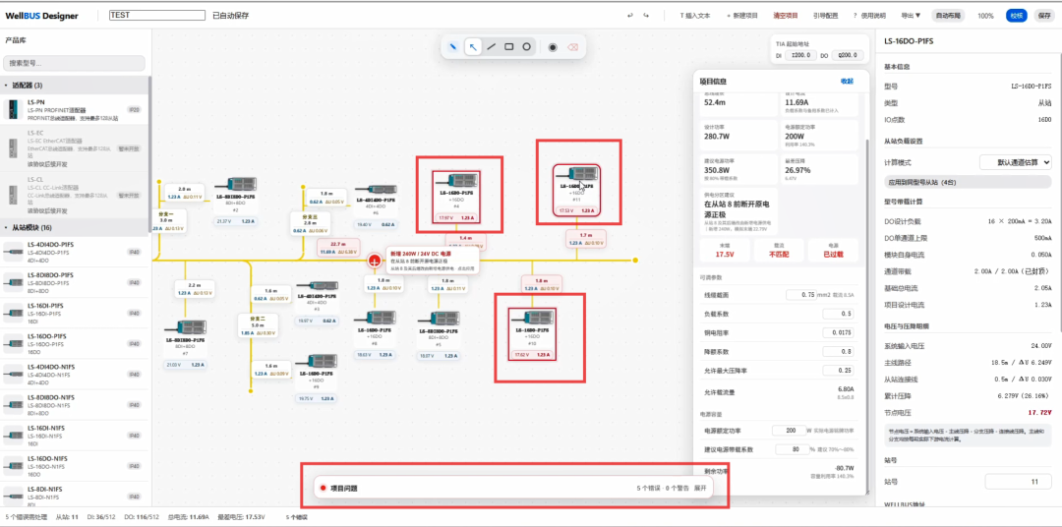Click the undo arrow
Viewport: 1062px width, 527px height.
pyautogui.click(x=630, y=16)
